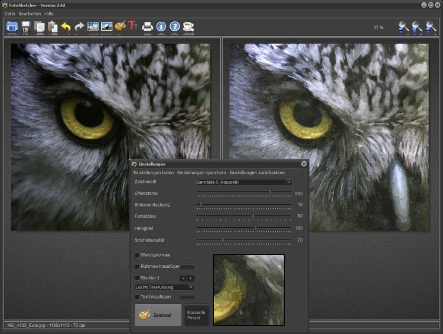Screen dimensions: 443x334
Task: Click the printer icon
Action: point(148,27)
